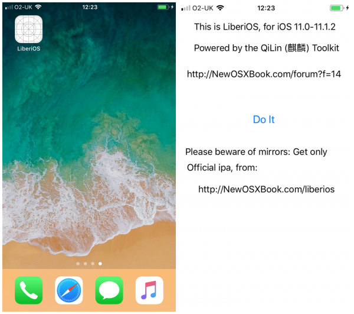The height and width of the screenshot is (314, 354).
Task: Tap signal bars in home screen status bar
Action: 9,7
